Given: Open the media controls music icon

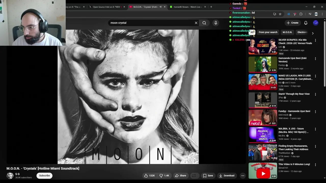Looking at the screenshot, I should [310, 14].
